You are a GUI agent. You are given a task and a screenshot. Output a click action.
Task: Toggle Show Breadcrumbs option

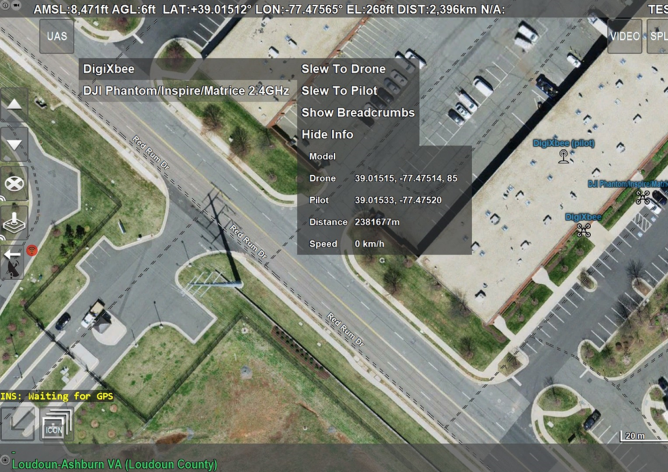(x=358, y=112)
